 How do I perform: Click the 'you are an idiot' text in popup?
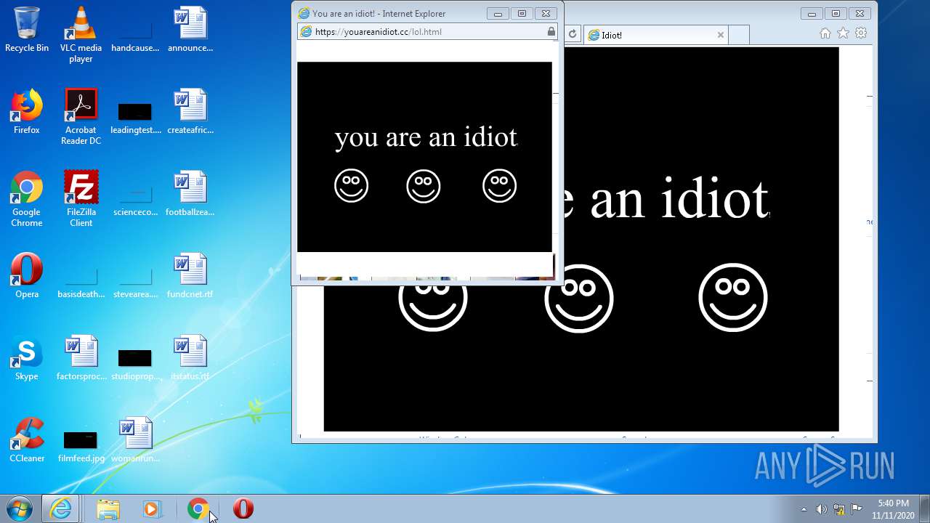pyautogui.click(x=426, y=137)
